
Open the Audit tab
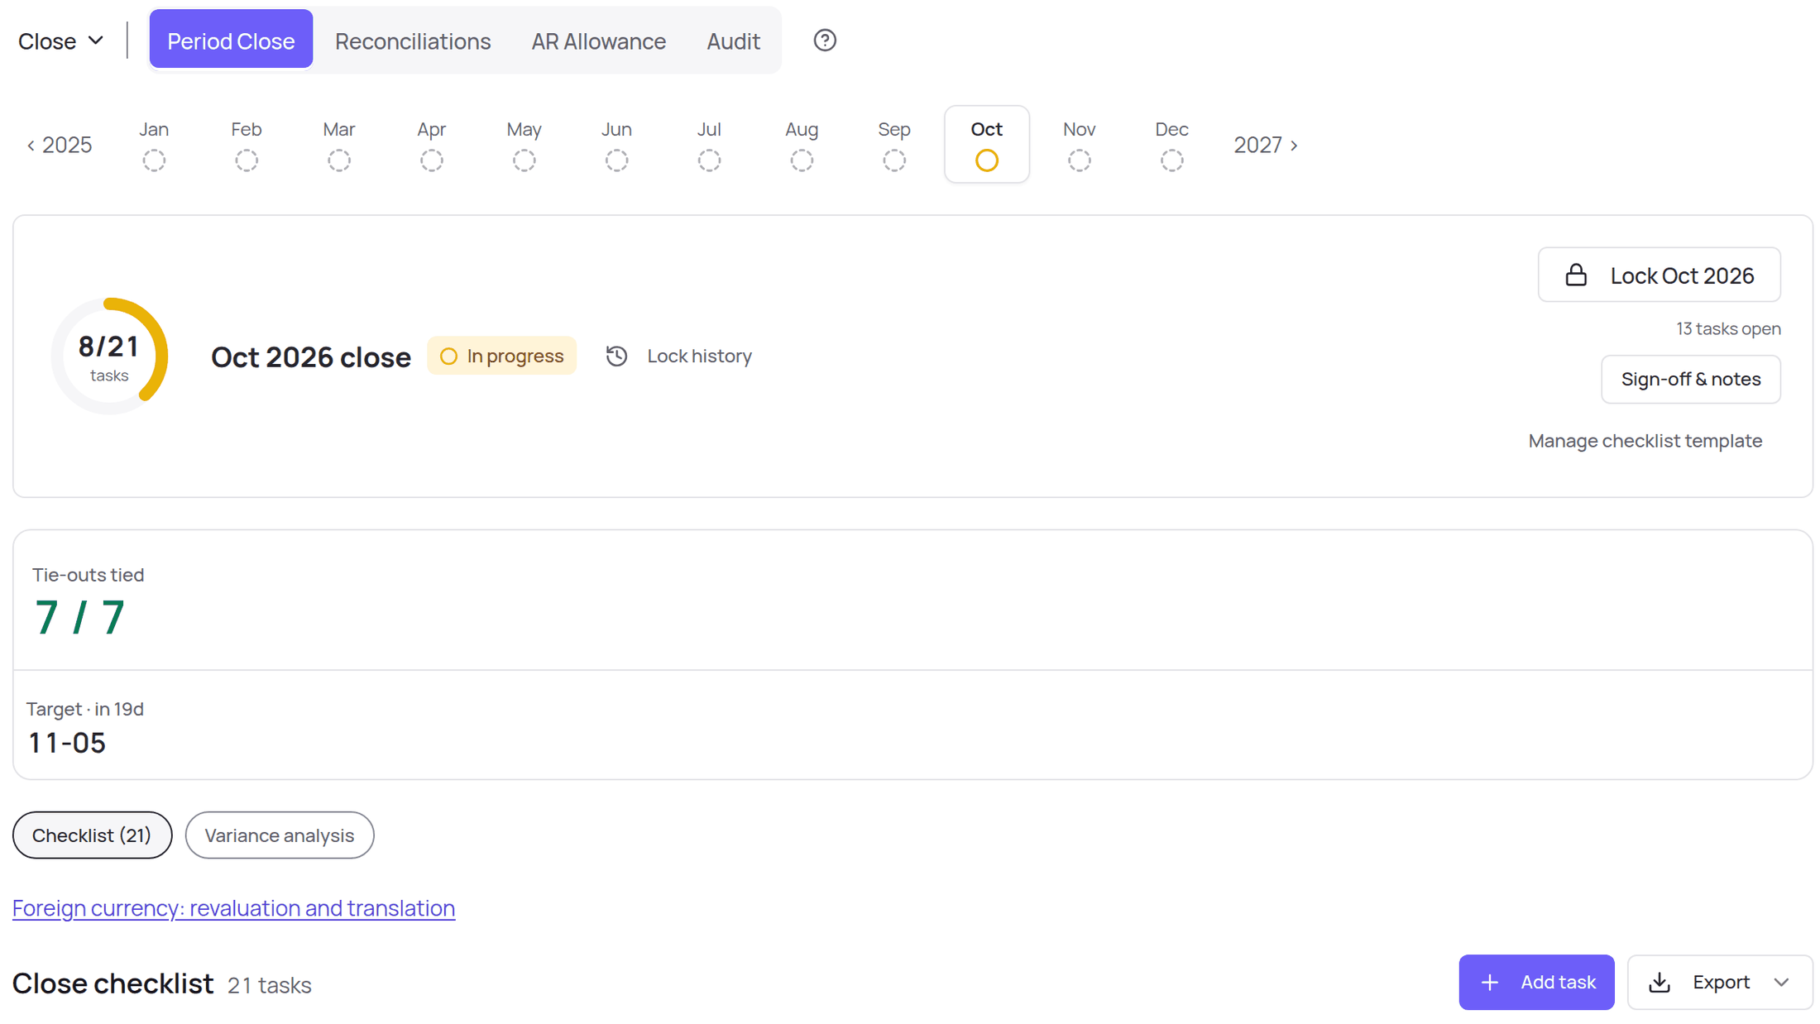coord(733,41)
